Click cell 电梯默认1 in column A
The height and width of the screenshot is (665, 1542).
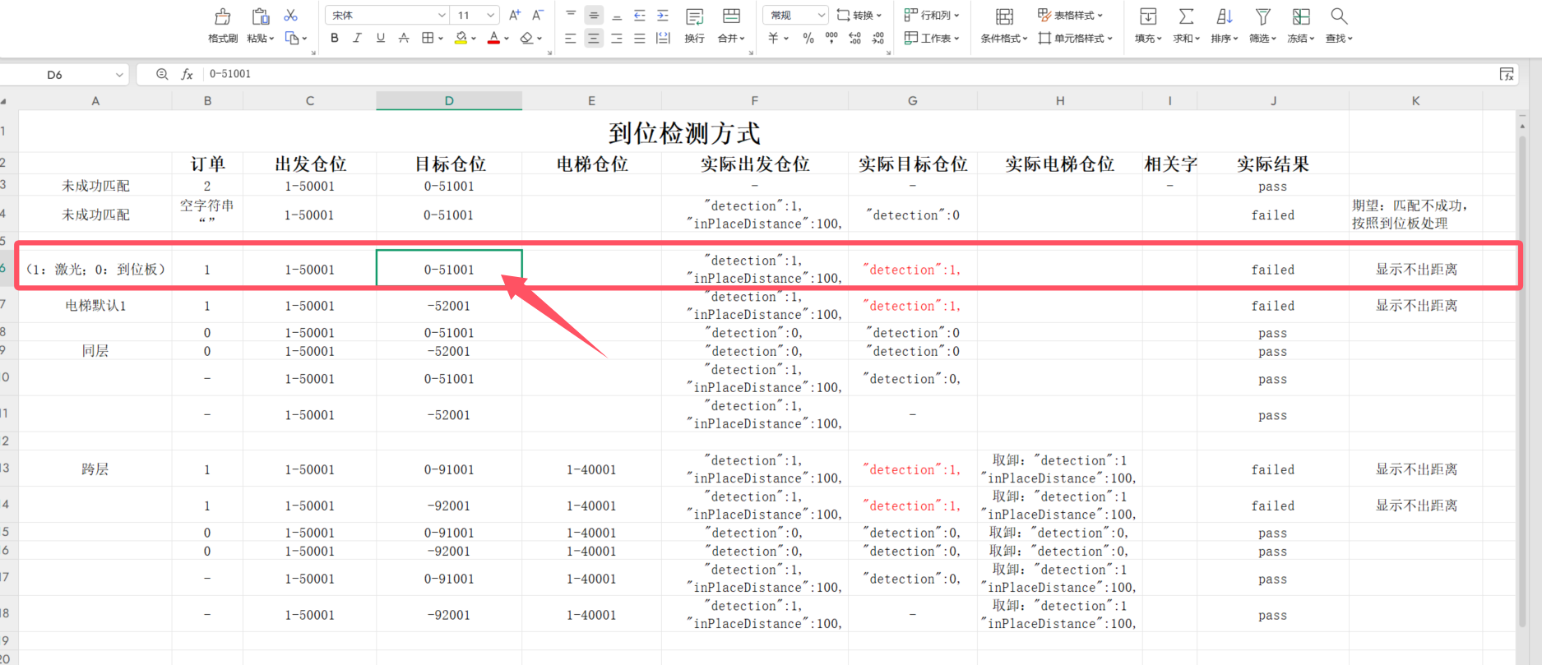click(95, 306)
